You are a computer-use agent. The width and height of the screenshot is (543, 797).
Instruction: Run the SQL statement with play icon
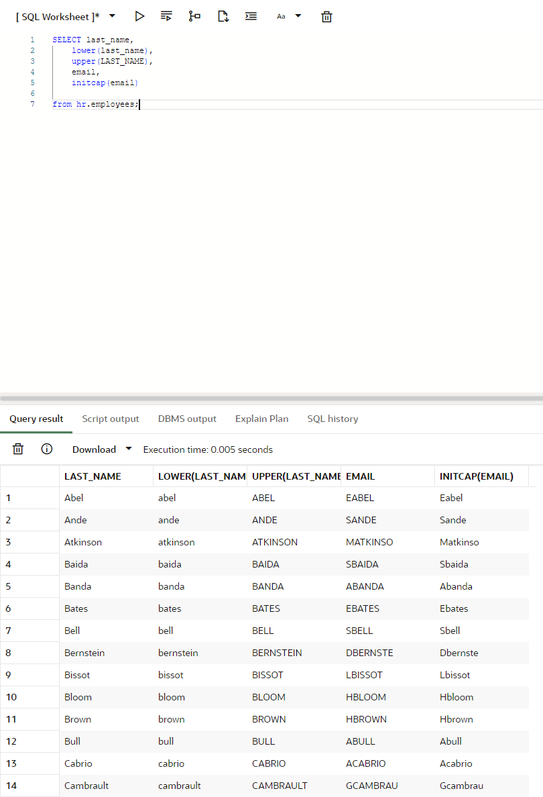(x=139, y=16)
